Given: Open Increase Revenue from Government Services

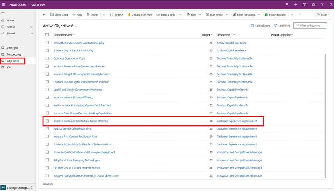Looking at the screenshot, I should 79,66.
